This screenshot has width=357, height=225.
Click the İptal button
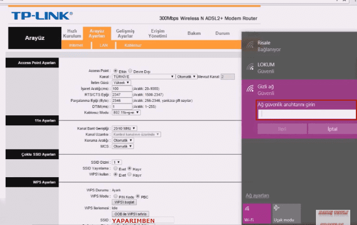pyautogui.click(x=332, y=129)
